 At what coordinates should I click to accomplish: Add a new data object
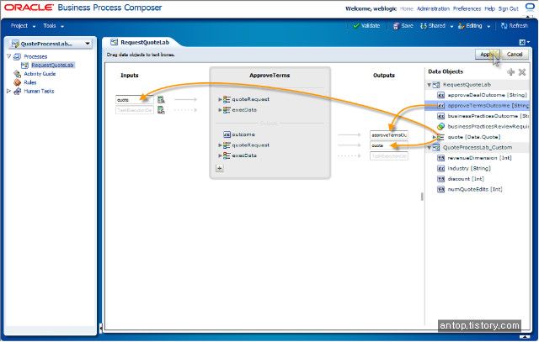tap(511, 72)
